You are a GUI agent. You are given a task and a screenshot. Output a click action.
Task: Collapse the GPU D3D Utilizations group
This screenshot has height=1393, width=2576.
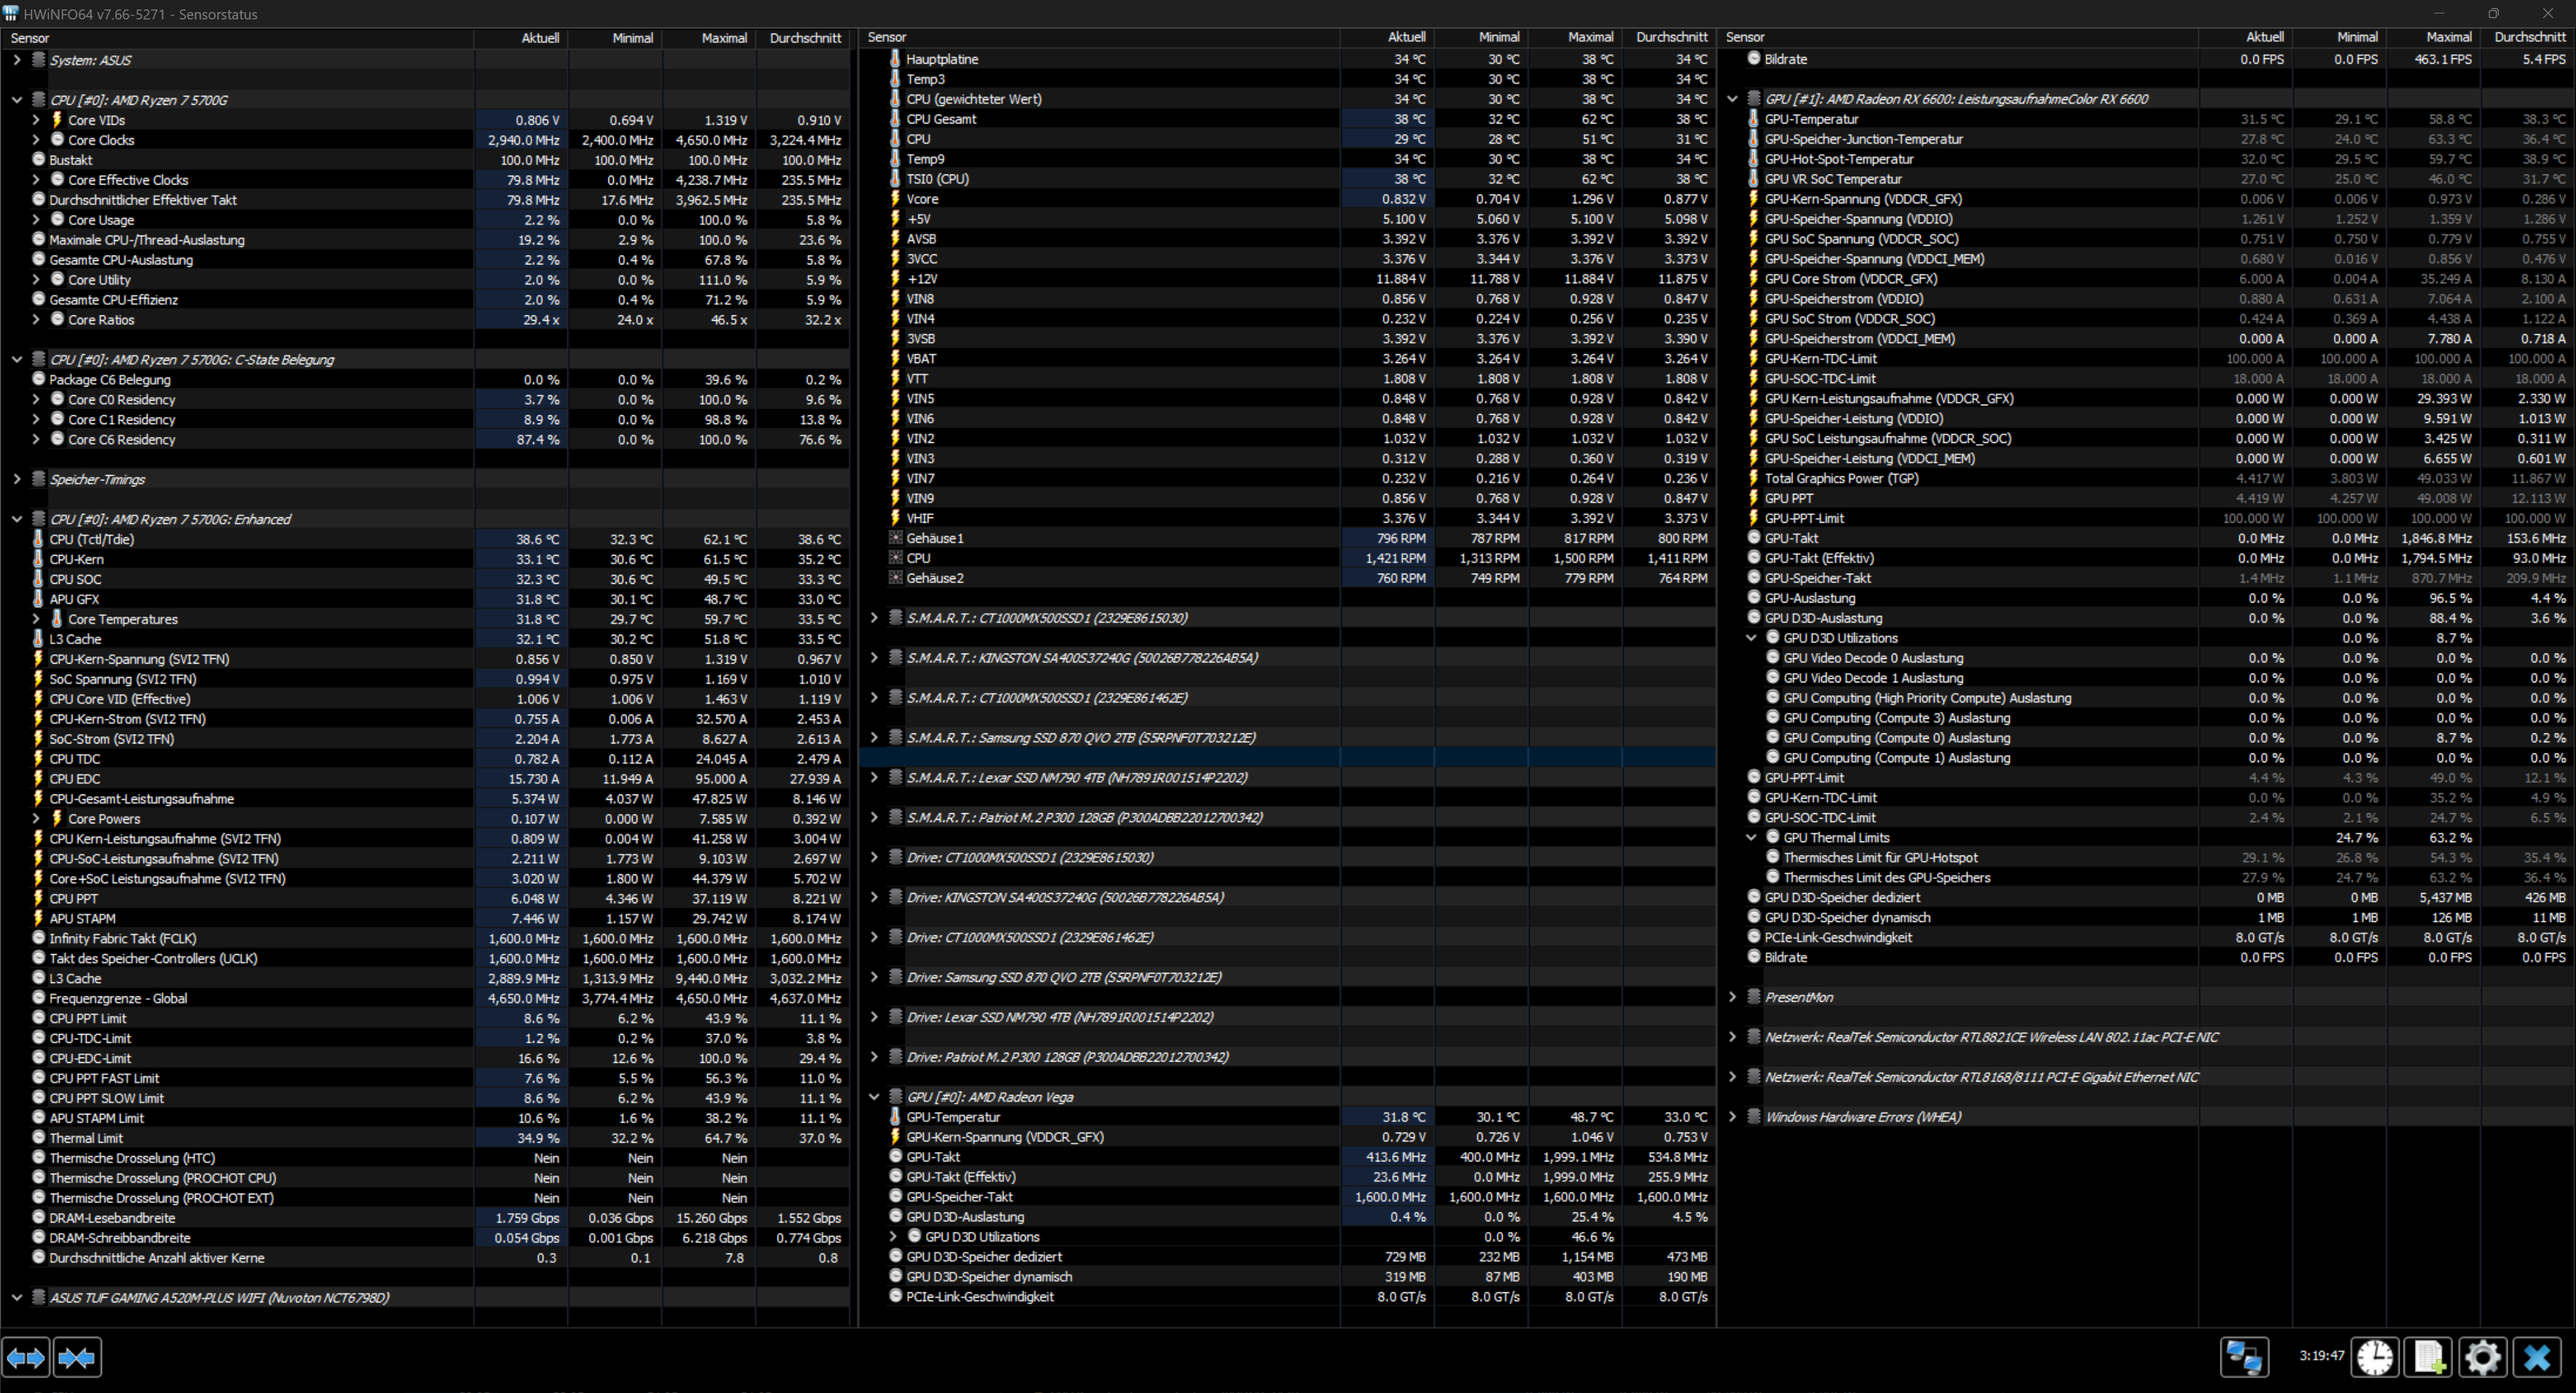click(1752, 638)
